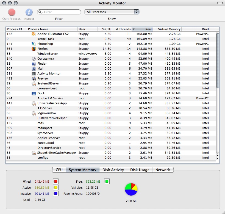Open the Network tab
The height and width of the screenshot is (214, 225).
click(163, 170)
